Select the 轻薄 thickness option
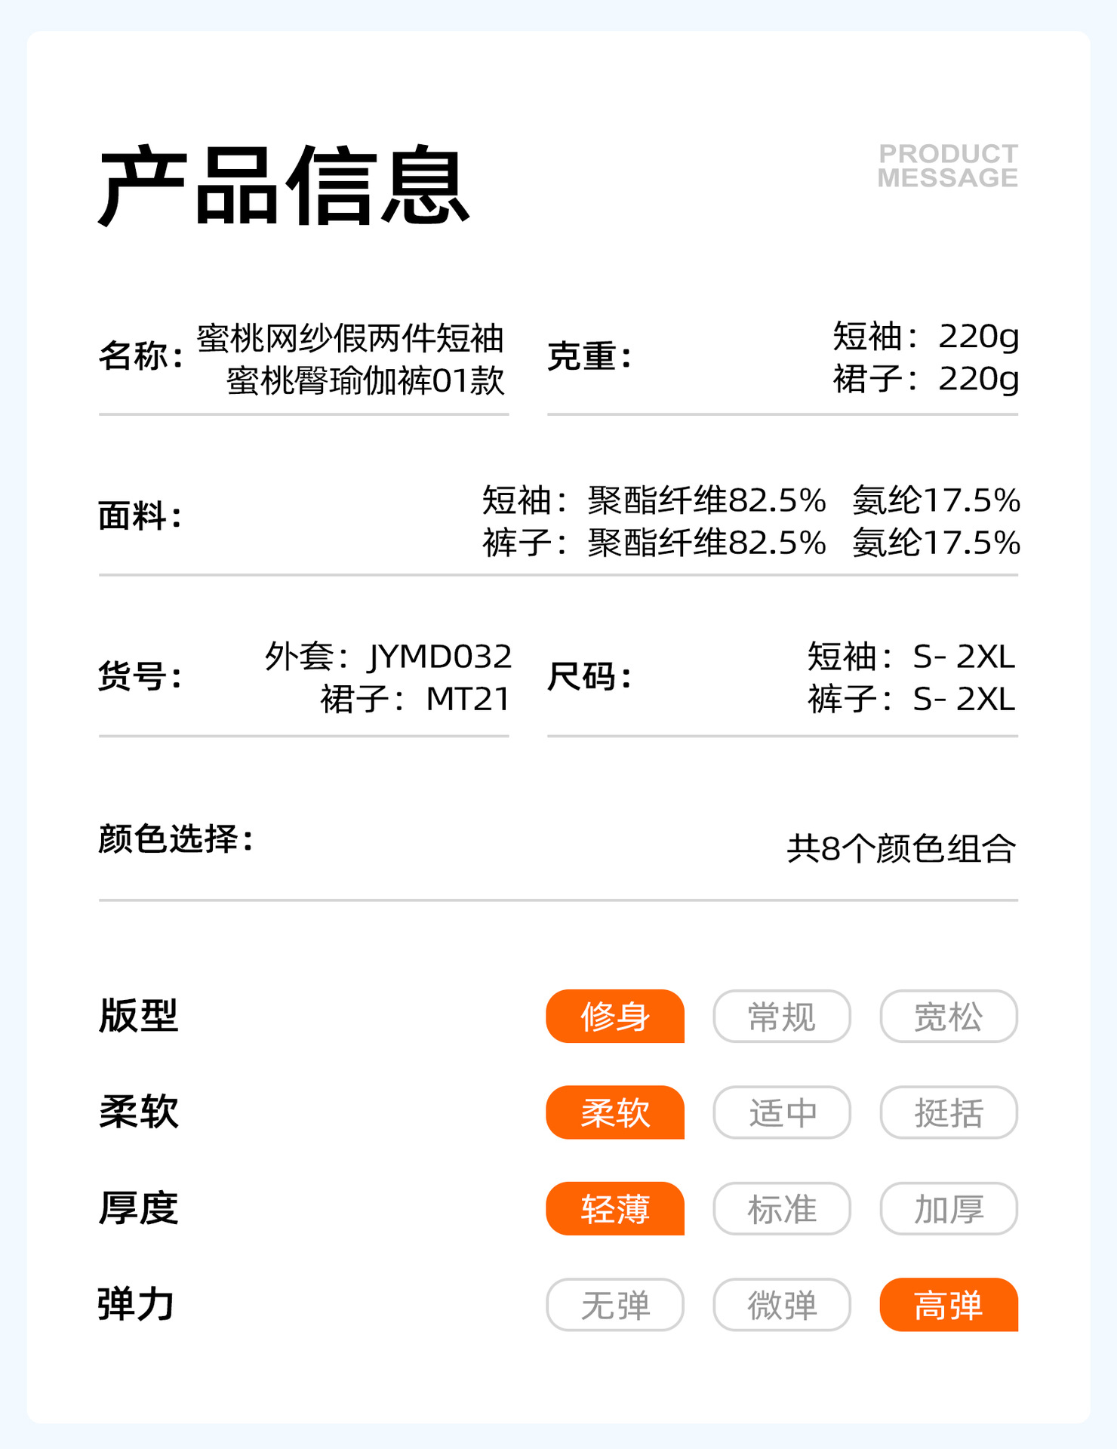 tap(615, 1209)
